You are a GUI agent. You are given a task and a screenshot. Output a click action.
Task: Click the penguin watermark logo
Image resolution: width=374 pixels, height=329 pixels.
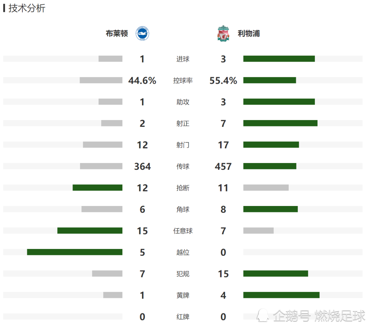pyautogui.click(x=263, y=316)
